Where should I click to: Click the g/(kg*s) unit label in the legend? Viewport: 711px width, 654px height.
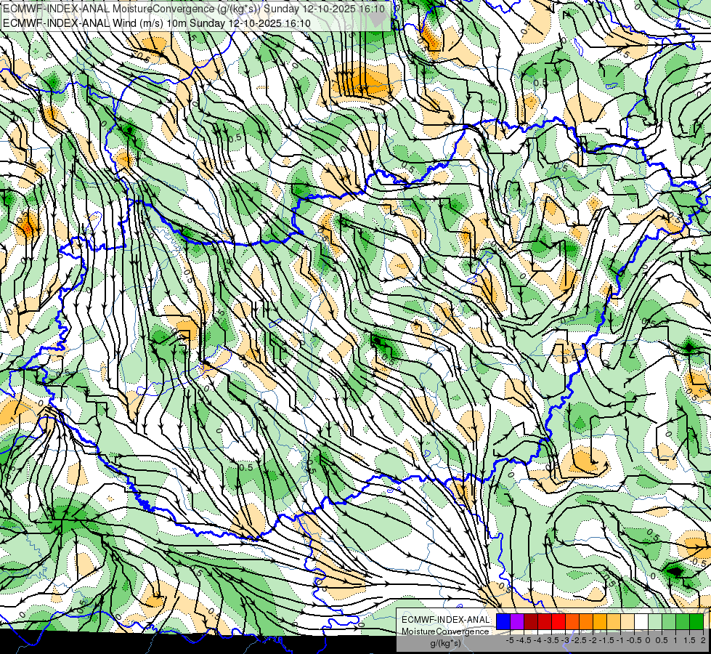click(x=445, y=643)
